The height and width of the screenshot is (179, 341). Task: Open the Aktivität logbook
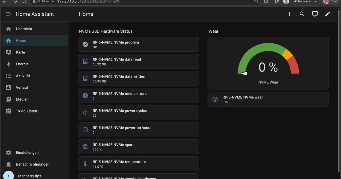click(x=35, y=76)
